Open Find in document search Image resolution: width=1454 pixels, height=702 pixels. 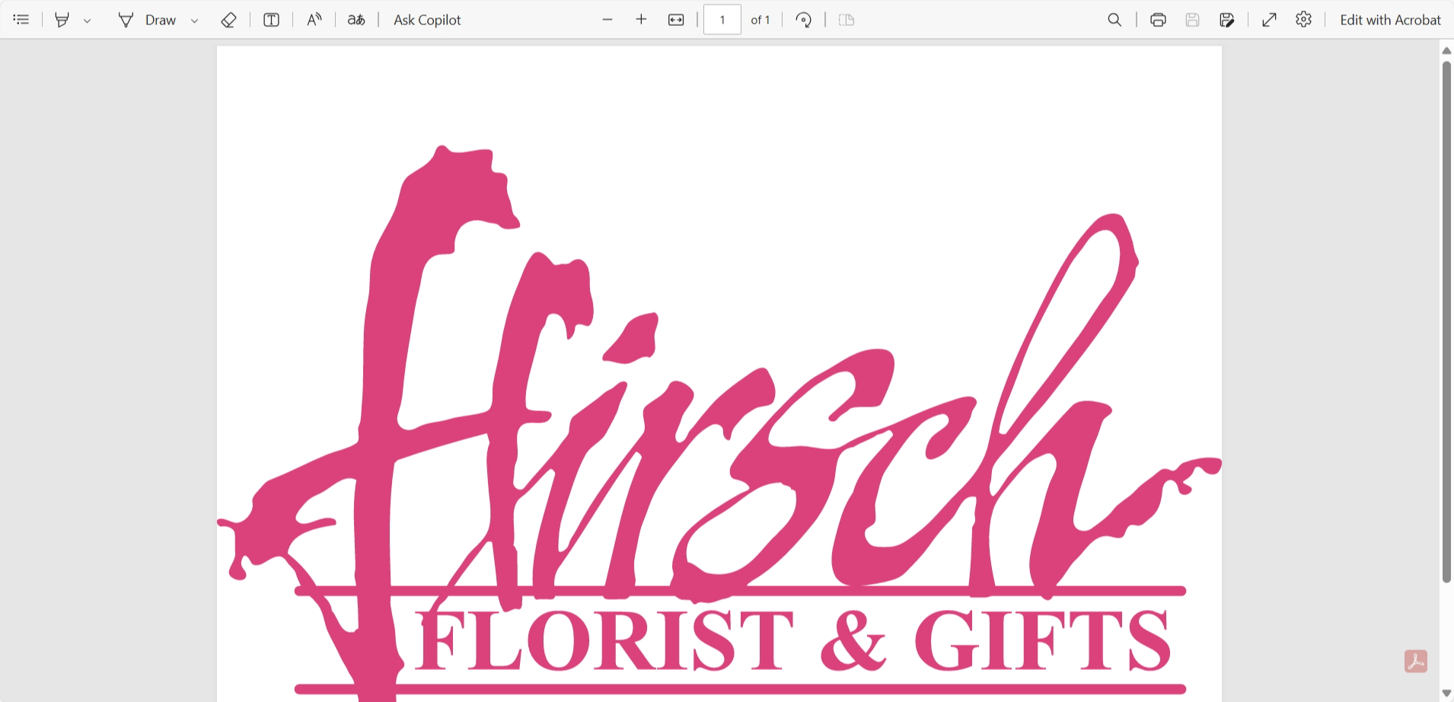pos(1114,20)
